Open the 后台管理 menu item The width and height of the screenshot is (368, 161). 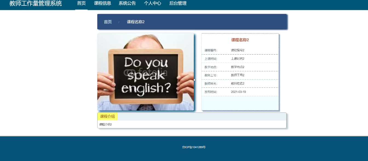pyautogui.click(x=178, y=4)
